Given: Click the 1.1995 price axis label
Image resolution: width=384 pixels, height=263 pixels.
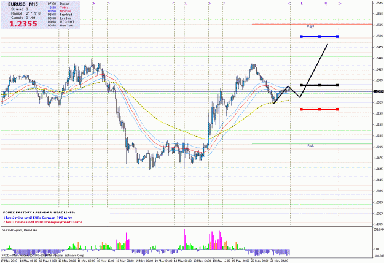Looking at the screenshot, I should (378, 224).
